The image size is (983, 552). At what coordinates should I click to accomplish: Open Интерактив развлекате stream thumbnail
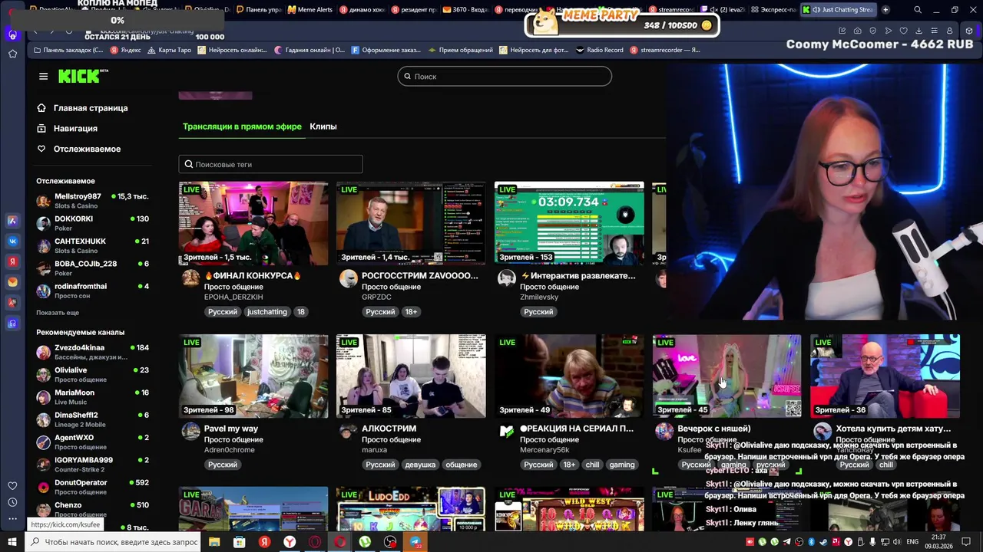tap(569, 223)
